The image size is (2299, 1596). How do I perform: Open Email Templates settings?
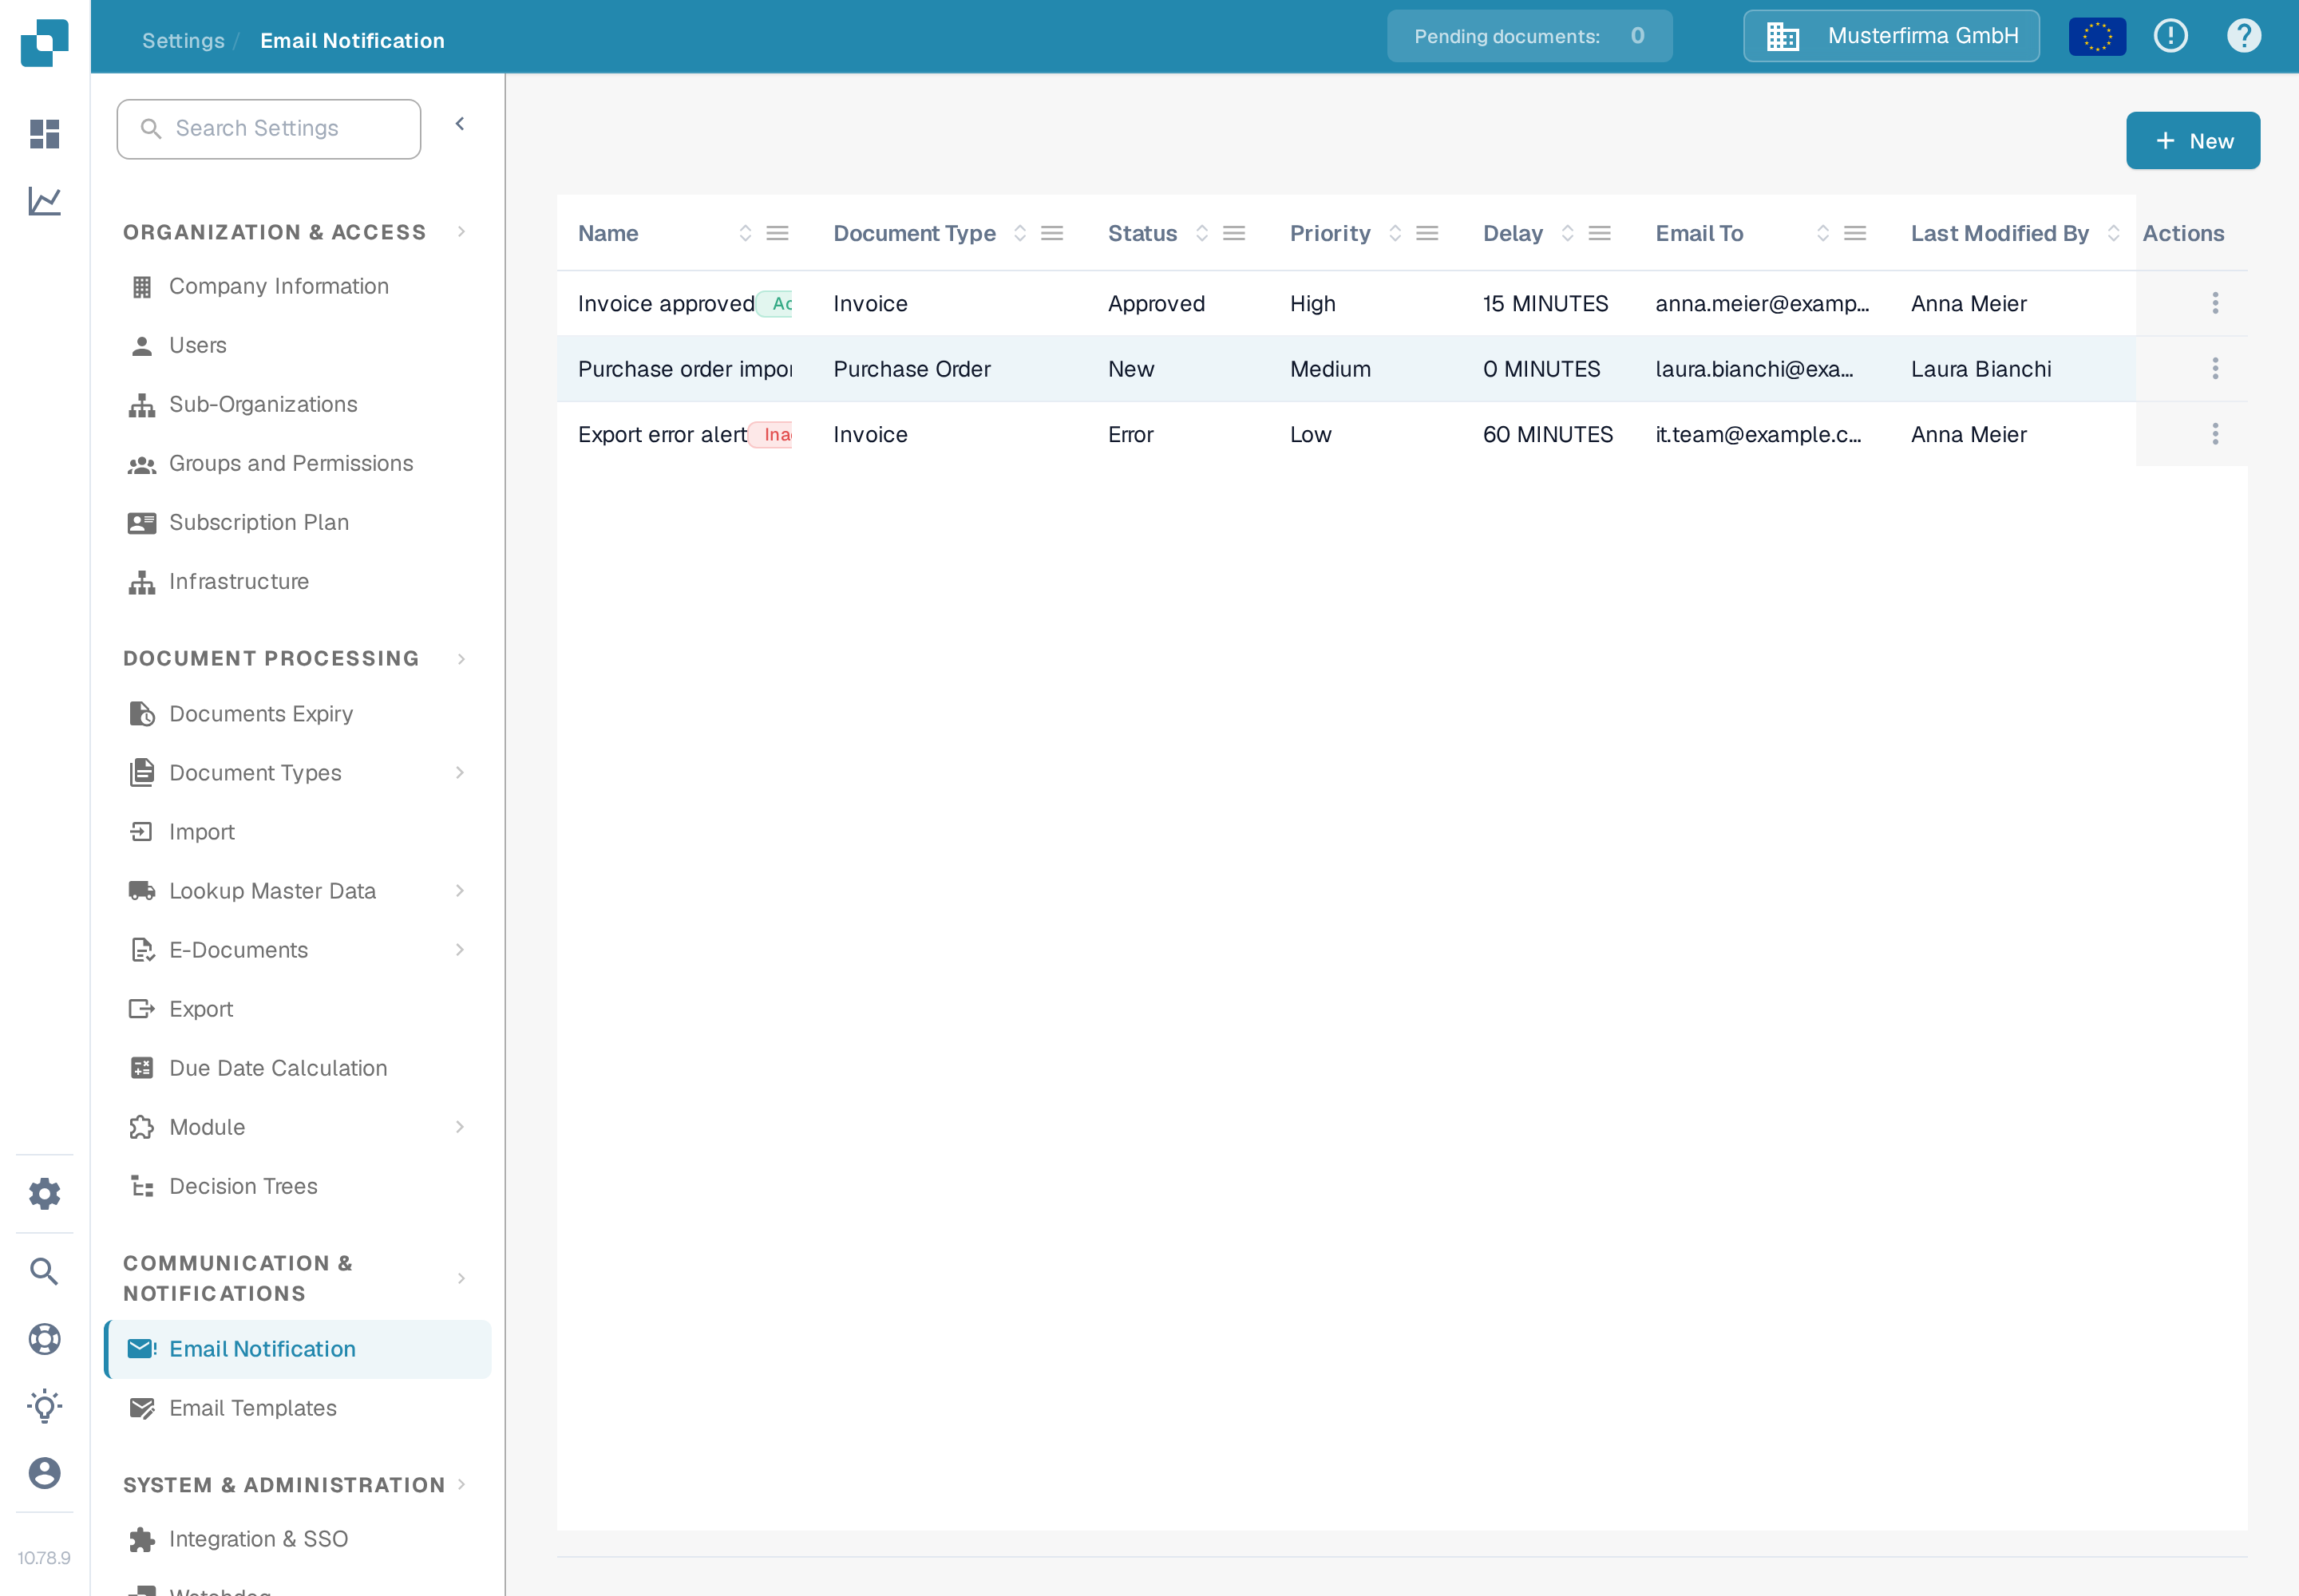(297, 1408)
